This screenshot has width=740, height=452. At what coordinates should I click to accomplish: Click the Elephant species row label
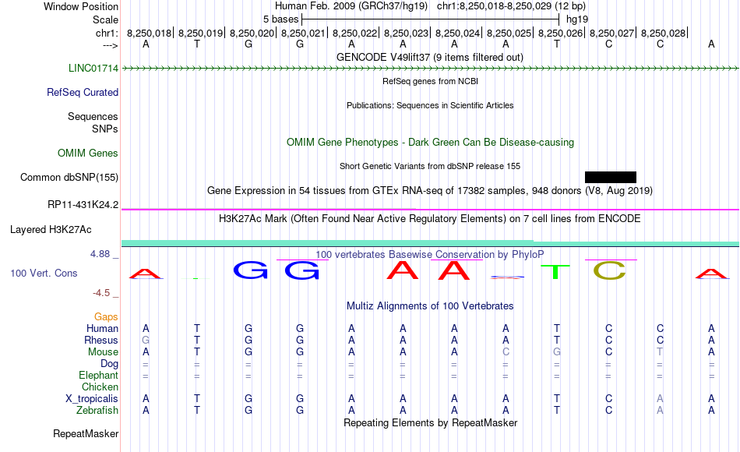point(99,375)
